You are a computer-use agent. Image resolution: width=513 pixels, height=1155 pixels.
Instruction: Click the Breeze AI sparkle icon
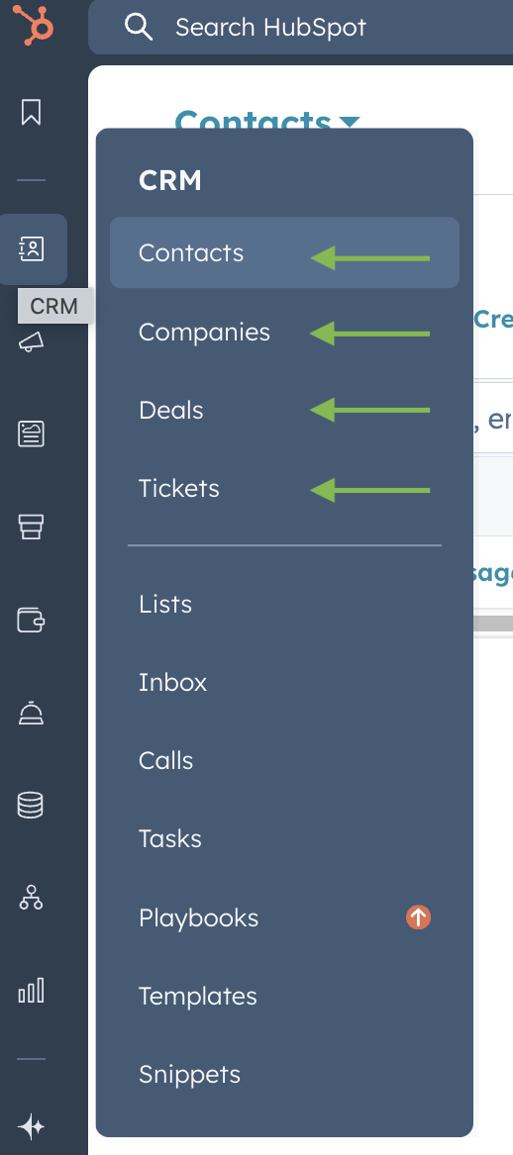coord(31,1126)
